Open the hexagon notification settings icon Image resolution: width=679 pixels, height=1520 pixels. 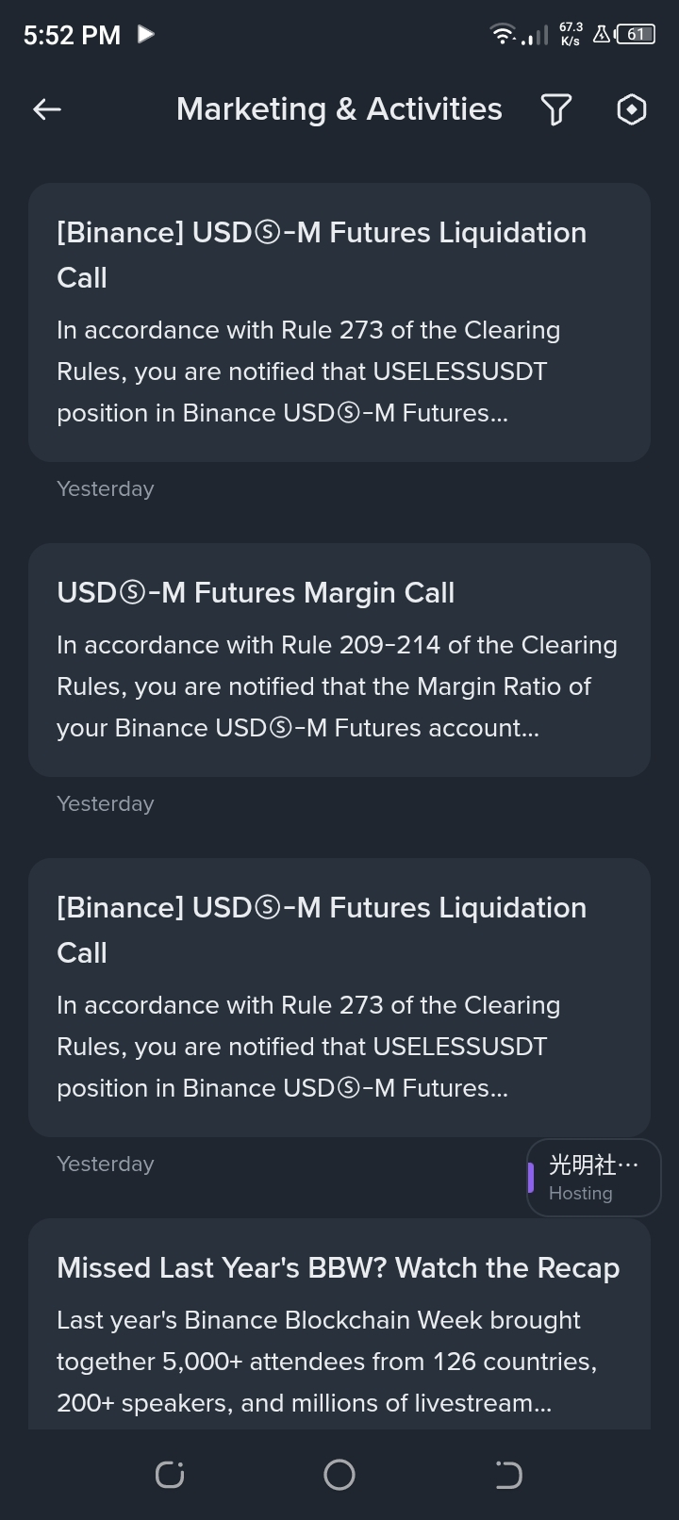pyautogui.click(x=631, y=109)
